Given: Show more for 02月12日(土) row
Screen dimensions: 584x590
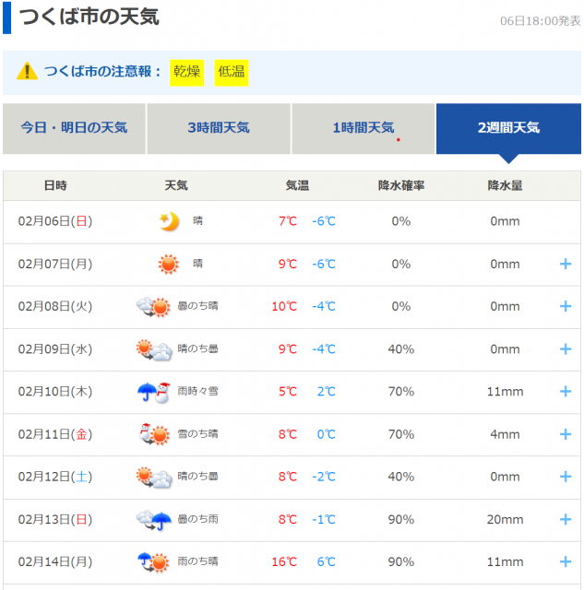Looking at the screenshot, I should [566, 477].
